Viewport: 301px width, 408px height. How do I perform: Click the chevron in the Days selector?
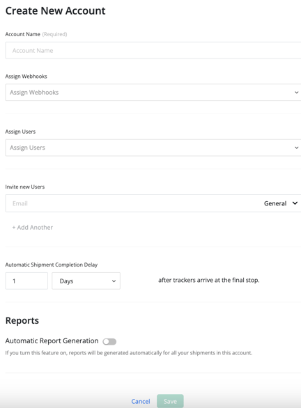click(x=114, y=281)
